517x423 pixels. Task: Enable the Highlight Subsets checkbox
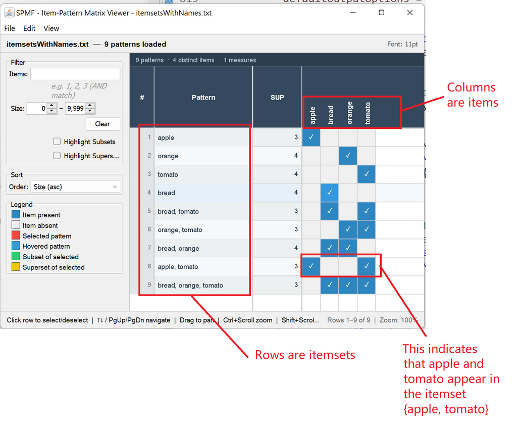57,142
